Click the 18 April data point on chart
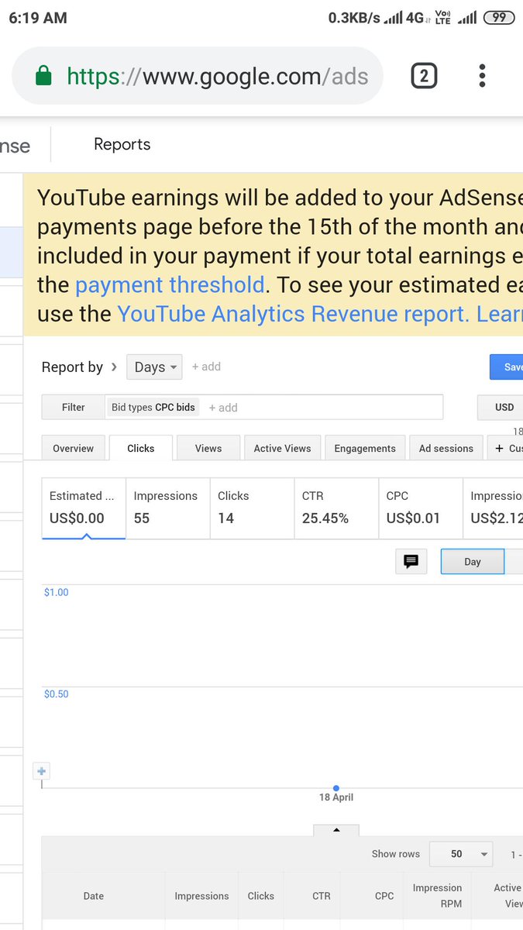 click(336, 788)
